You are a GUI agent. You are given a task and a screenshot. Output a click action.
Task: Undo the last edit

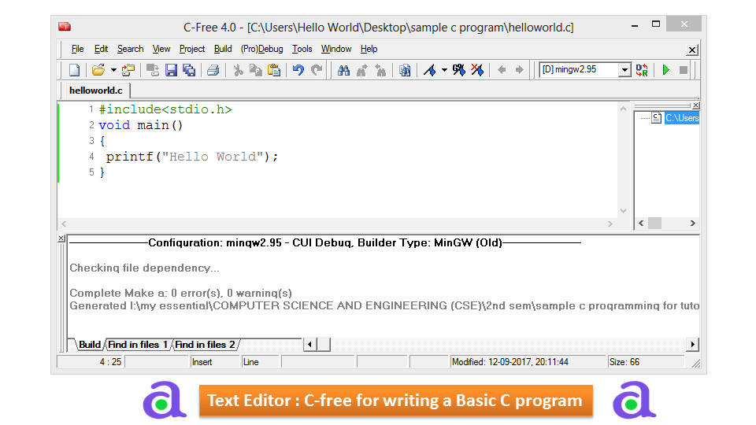click(298, 70)
